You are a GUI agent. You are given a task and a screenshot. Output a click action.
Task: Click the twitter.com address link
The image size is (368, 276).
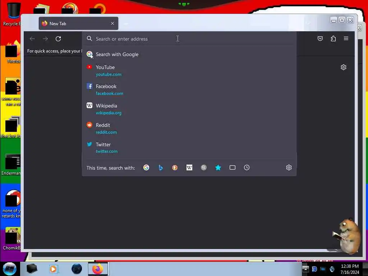pos(106,151)
